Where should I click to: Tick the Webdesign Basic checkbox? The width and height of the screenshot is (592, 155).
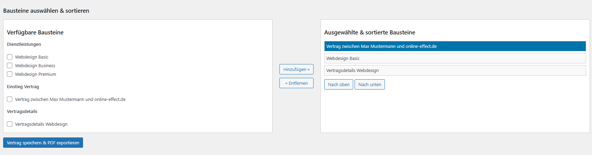click(x=10, y=57)
